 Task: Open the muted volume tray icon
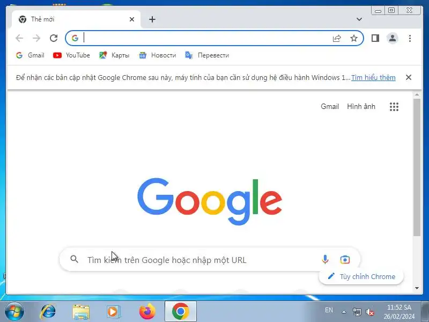[x=370, y=312]
